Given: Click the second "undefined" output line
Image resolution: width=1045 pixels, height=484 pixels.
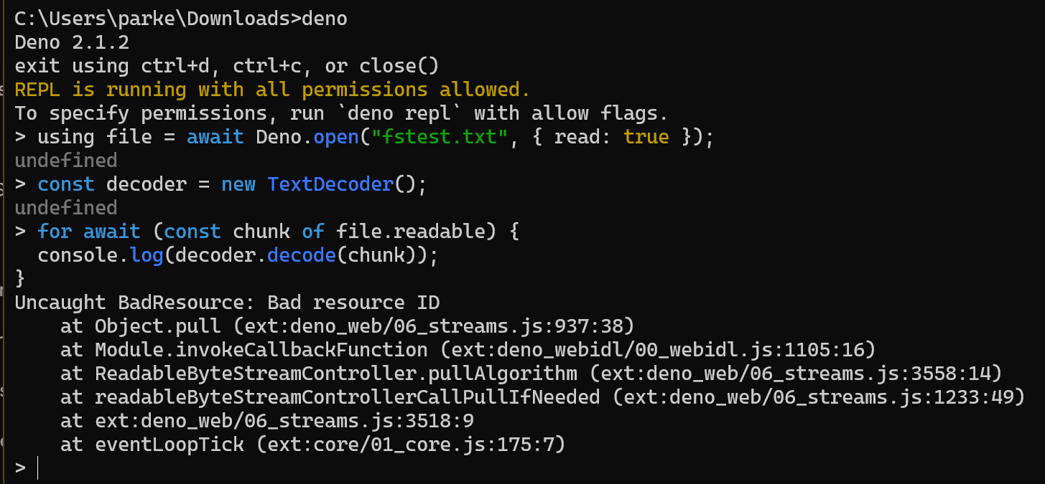Looking at the screenshot, I should (x=66, y=208).
